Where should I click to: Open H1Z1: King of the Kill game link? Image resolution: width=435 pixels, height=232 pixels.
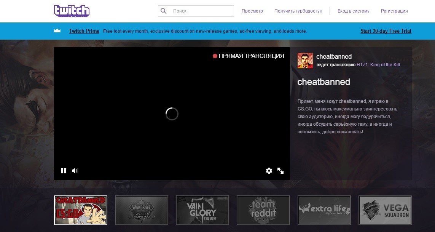(x=378, y=64)
